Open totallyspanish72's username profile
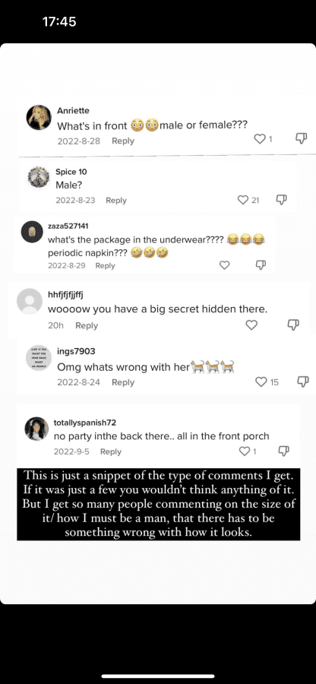Screen dimensions: 316x684 tap(85, 423)
